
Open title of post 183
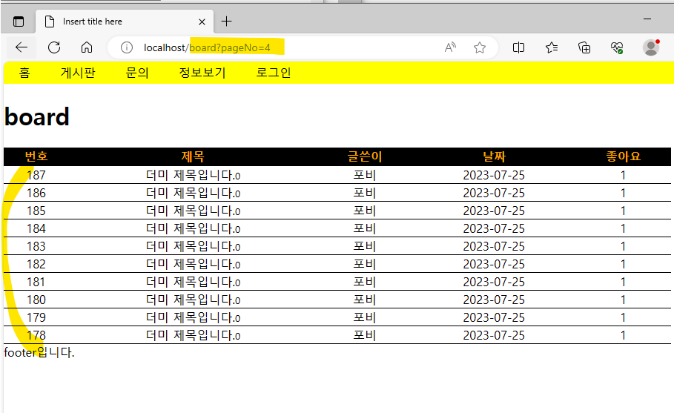[x=193, y=246]
